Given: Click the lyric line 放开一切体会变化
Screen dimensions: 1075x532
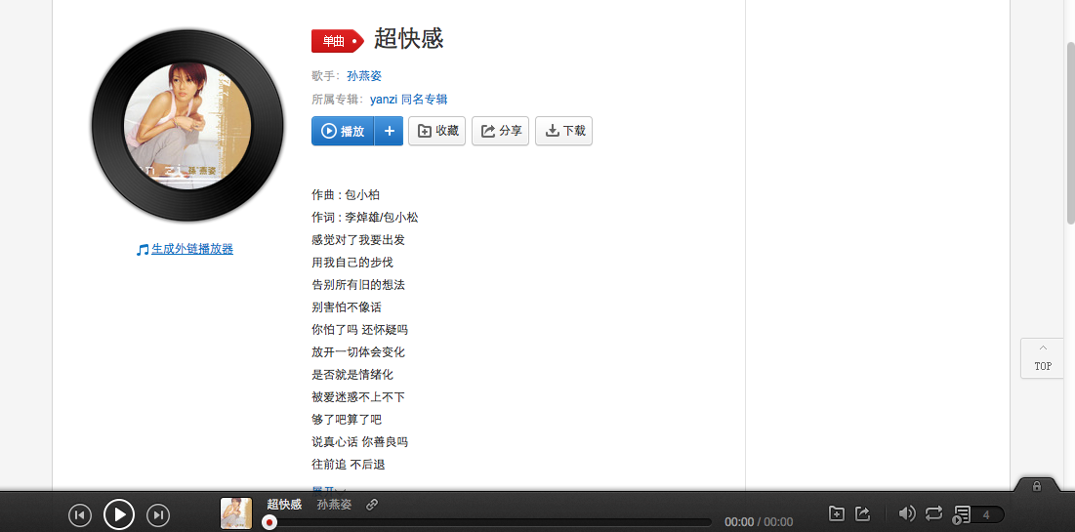Looking at the screenshot, I should click(x=358, y=352).
